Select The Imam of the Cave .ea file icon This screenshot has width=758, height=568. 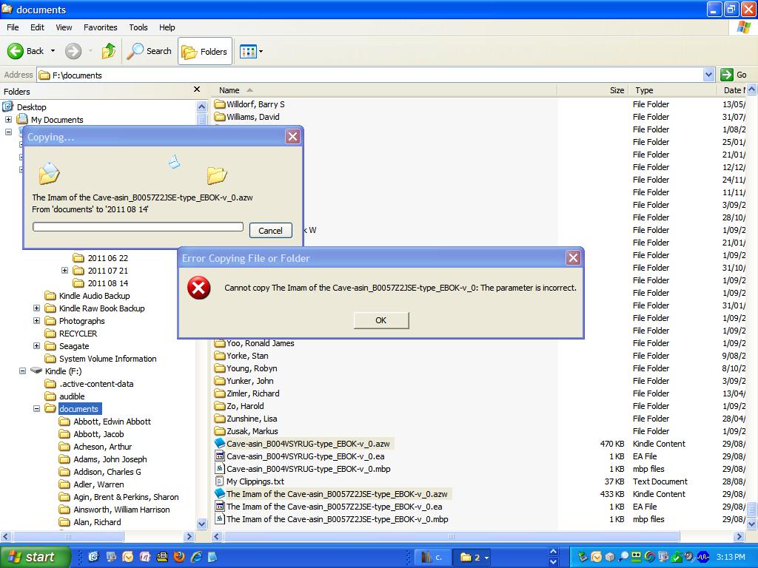click(x=219, y=506)
